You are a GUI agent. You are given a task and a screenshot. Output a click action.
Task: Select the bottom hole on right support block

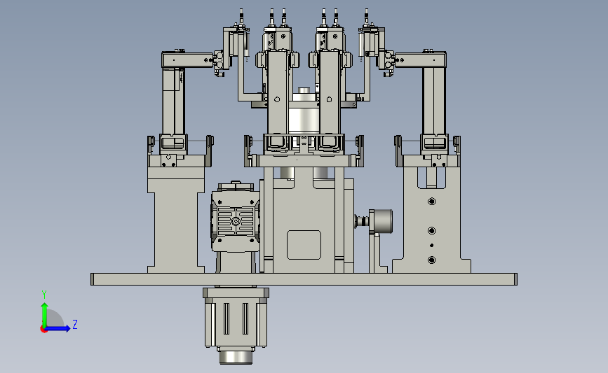pos(431,260)
